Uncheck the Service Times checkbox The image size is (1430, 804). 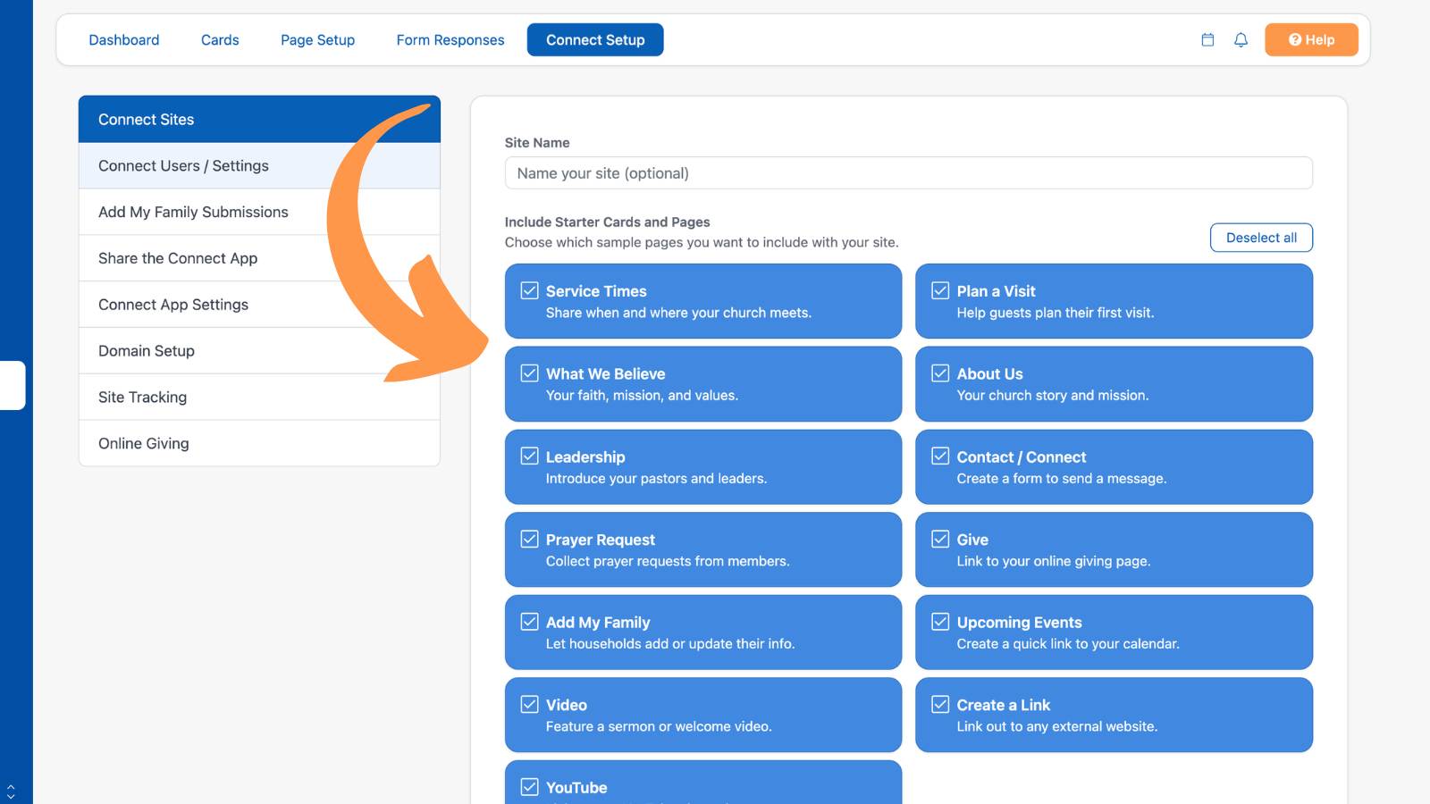click(x=530, y=290)
